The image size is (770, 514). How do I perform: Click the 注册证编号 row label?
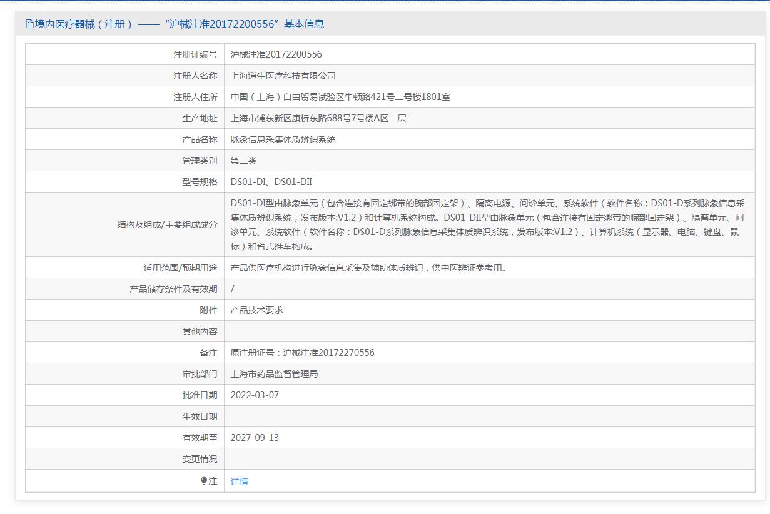pos(195,54)
